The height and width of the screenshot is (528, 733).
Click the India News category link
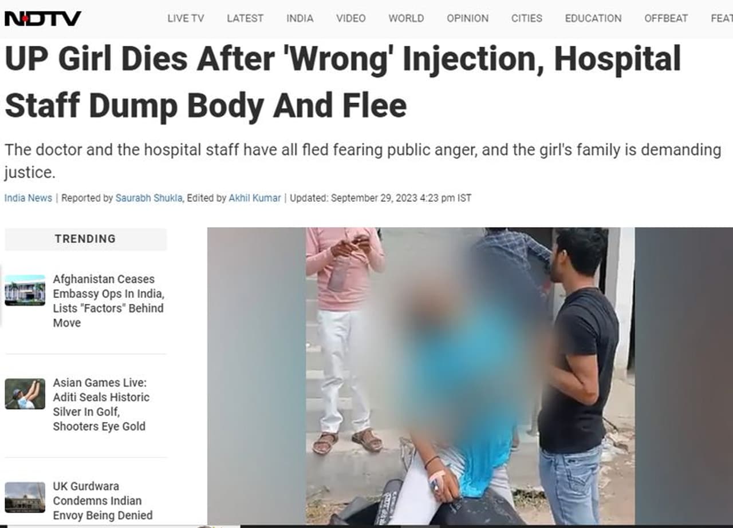click(x=28, y=198)
